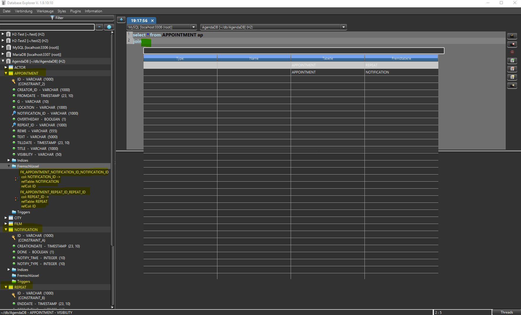Select ENDDATE TIMESTAMP column
Screen dimensions: 521x315
44,304
